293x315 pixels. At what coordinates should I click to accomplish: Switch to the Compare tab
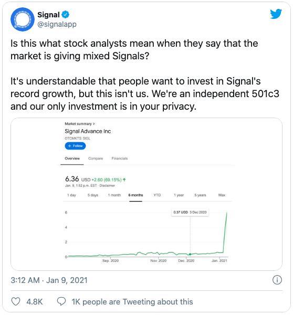tap(96, 159)
